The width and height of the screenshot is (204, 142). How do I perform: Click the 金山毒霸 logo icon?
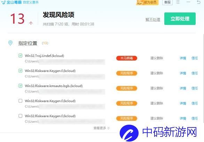coord(3,2)
